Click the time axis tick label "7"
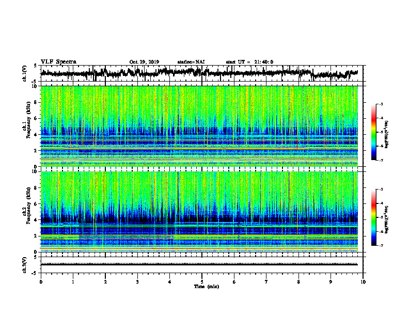409x316 pixels. pyautogui.click(x=266, y=282)
